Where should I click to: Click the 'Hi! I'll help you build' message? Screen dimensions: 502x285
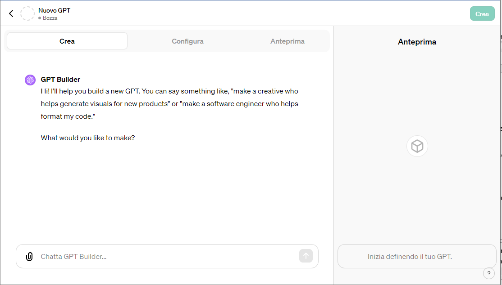click(x=170, y=104)
